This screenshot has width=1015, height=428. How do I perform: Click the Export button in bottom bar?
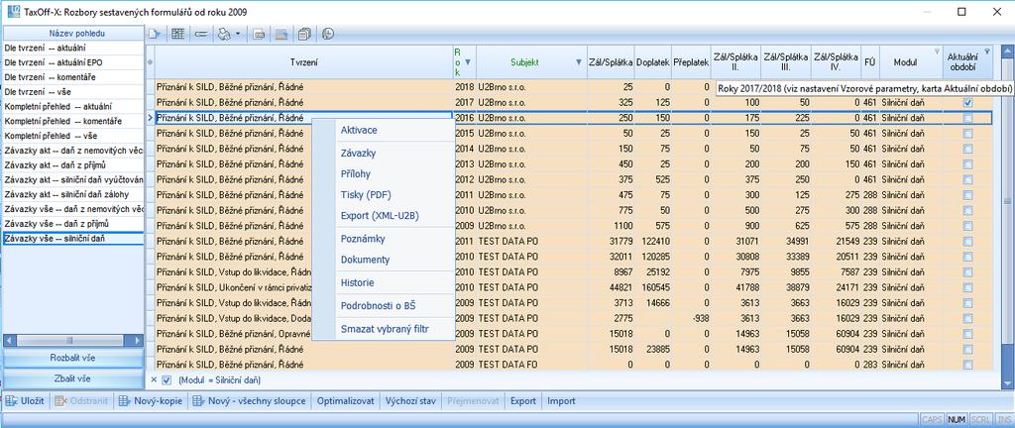pos(523,401)
